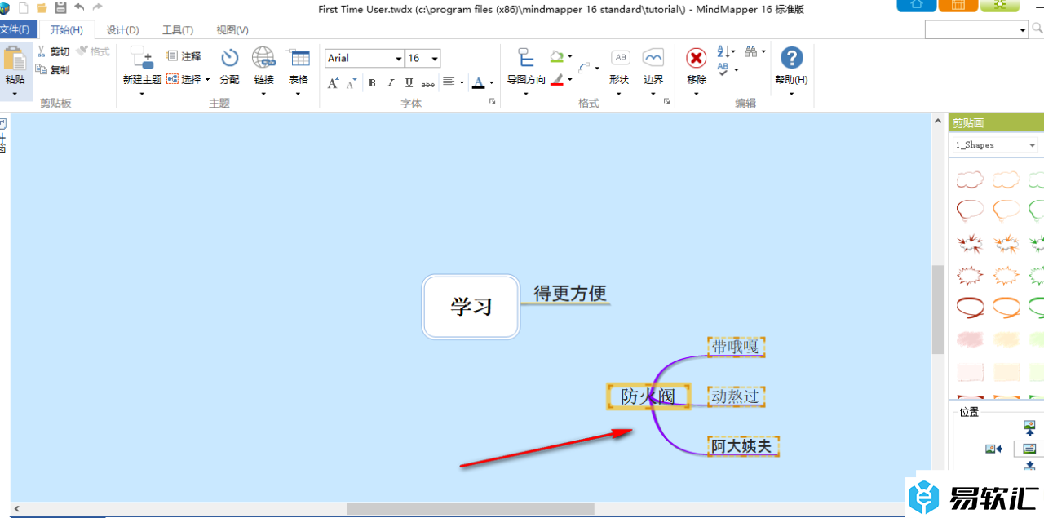
Task: Click the open folder icon in title bar
Action: 42,8
